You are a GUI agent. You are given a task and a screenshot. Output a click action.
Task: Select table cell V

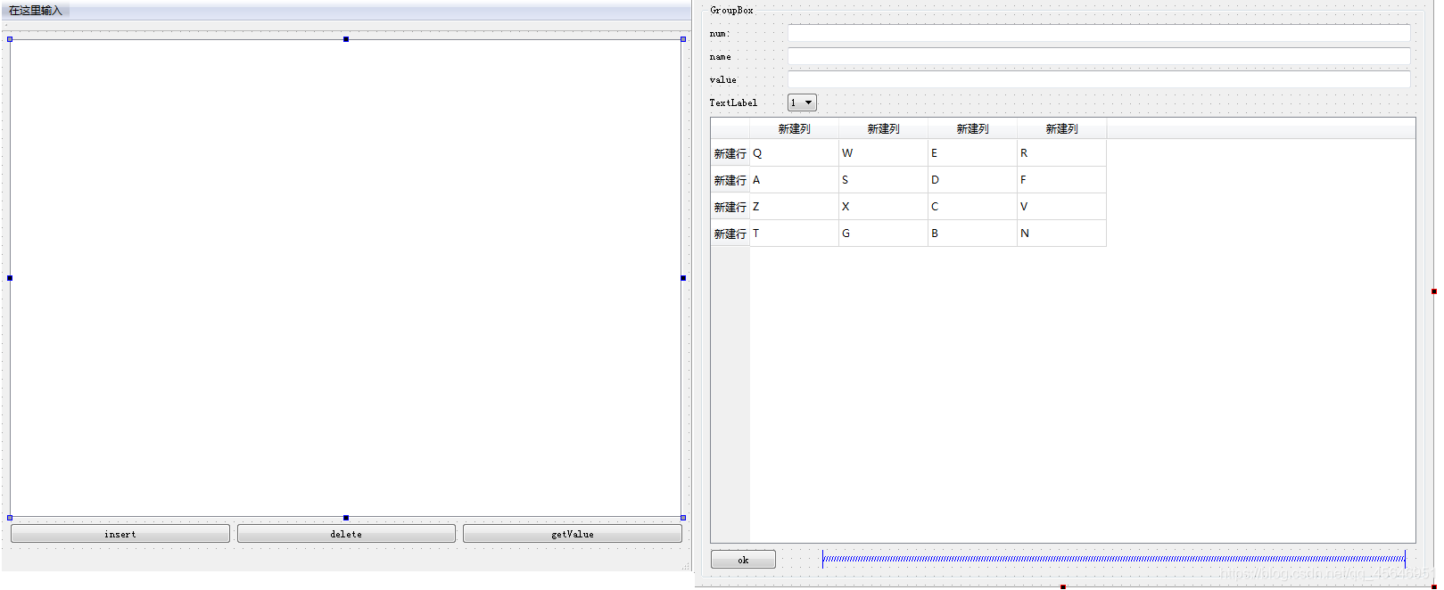click(x=1061, y=207)
